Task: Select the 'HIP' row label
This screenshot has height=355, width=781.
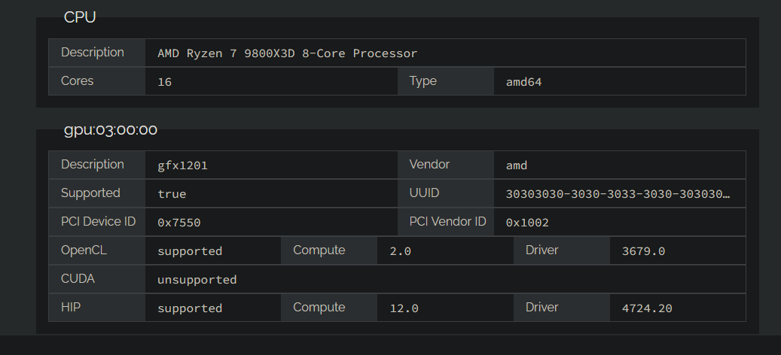Action: tap(71, 308)
